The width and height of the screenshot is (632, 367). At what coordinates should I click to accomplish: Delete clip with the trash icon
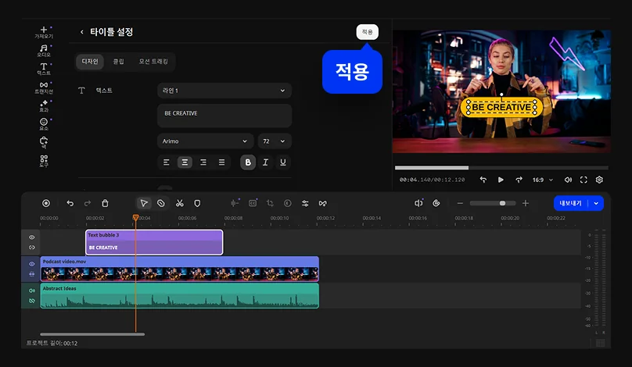105,203
